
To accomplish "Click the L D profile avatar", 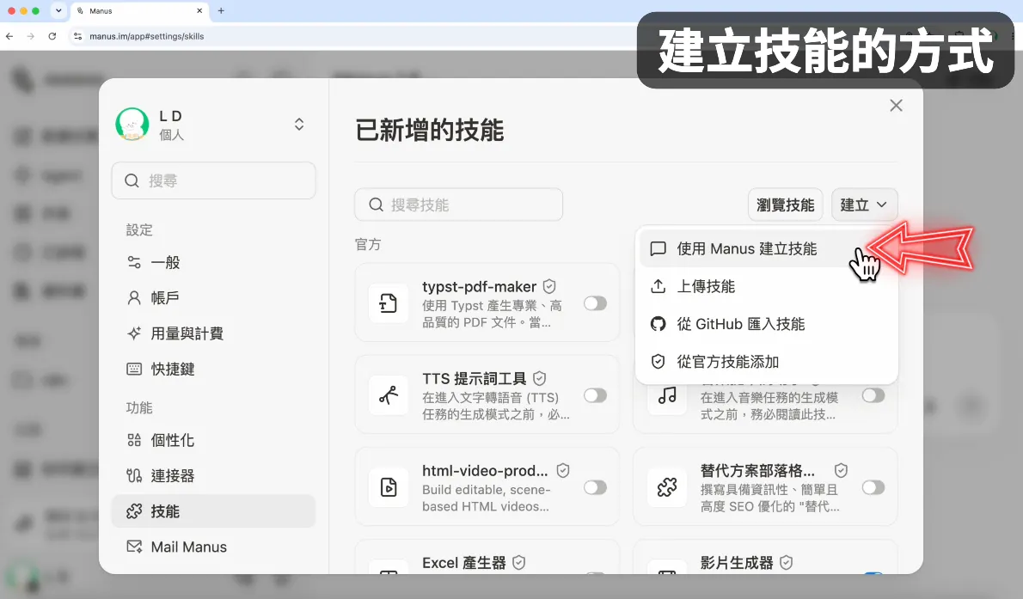I will pos(132,124).
